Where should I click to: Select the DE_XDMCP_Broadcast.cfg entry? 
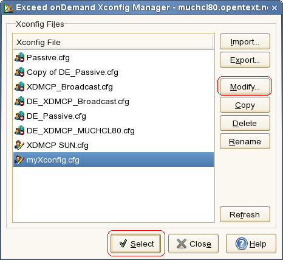coord(114,102)
